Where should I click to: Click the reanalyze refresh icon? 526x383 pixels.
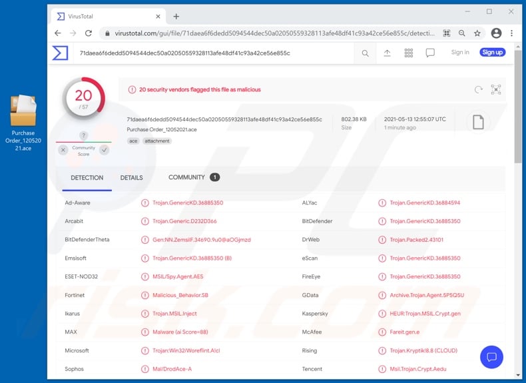pyautogui.click(x=478, y=90)
